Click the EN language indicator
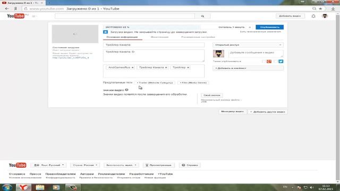340x191 pixels. [x=285, y=187]
